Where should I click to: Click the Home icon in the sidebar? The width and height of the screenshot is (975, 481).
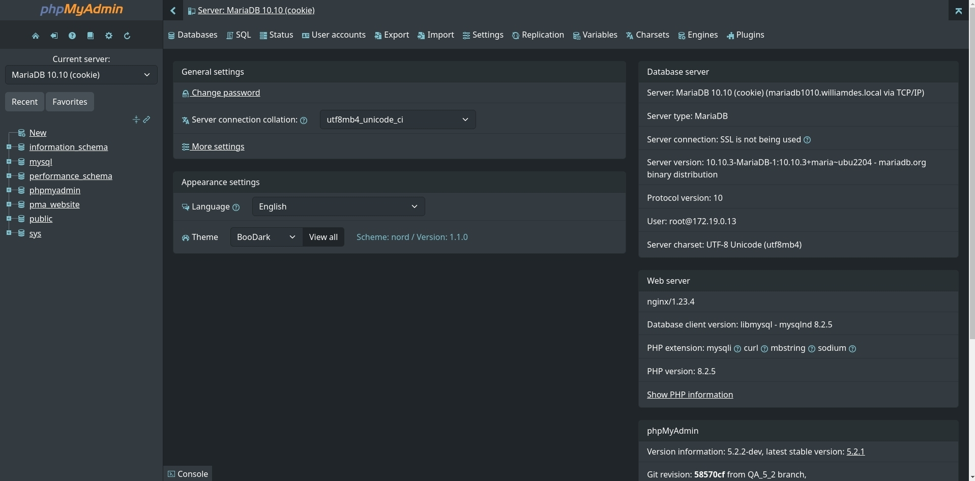[36, 36]
